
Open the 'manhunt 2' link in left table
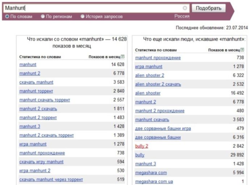30,73
